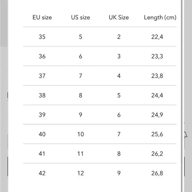Click the length value 25,6
This screenshot has height=192, width=192.
tap(157, 134)
